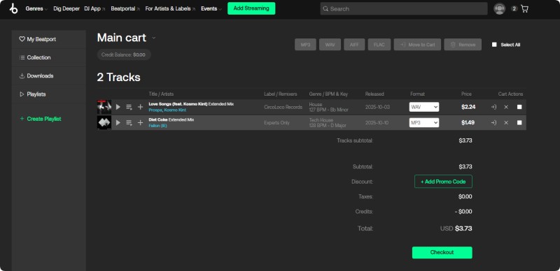Add Love Songs to queue
560x271 pixels.
(129, 107)
